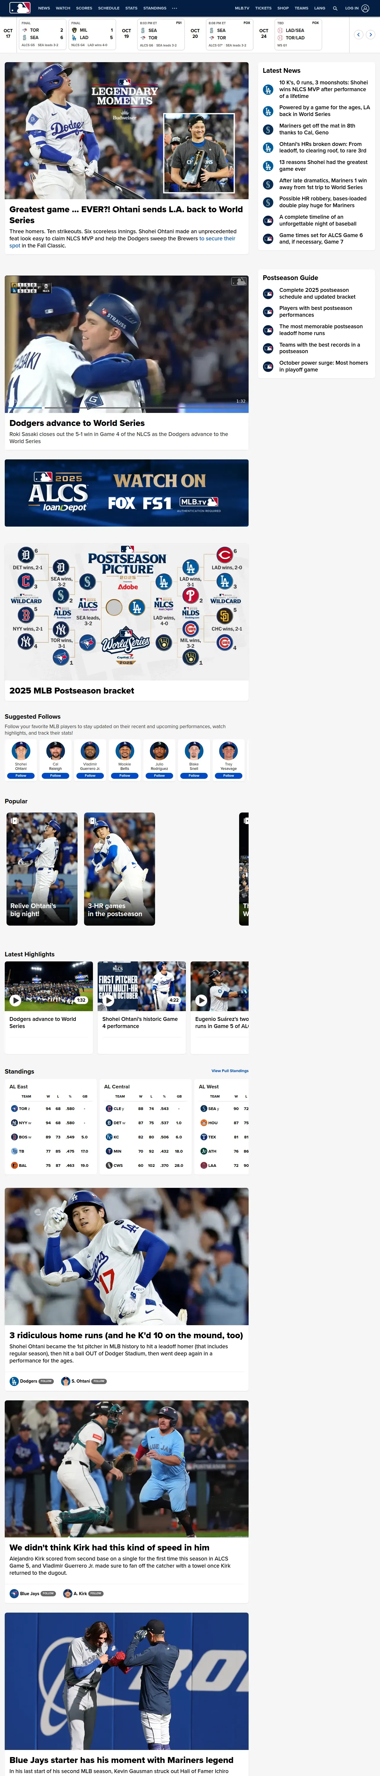
Task: Play Eugenio Suárez highlight video
Action: [x=201, y=1000]
